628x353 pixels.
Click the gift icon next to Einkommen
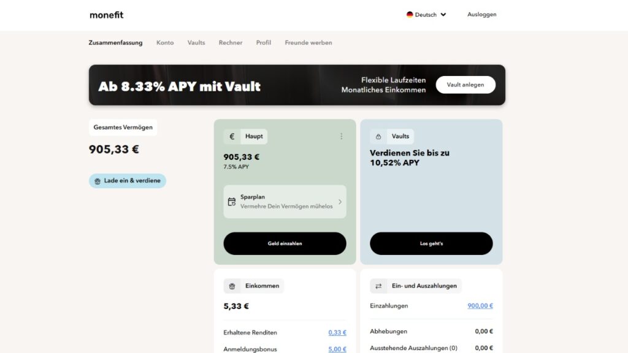[232, 286]
